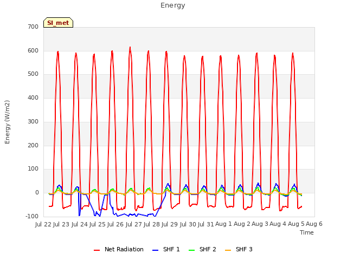Click the Jul 28 x-axis date label
This screenshot has width=347, height=260.
click(152, 224)
